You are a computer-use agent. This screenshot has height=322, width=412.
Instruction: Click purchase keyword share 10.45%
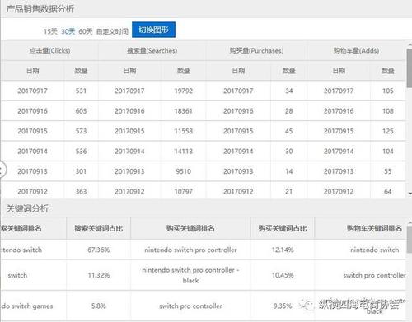(x=283, y=275)
